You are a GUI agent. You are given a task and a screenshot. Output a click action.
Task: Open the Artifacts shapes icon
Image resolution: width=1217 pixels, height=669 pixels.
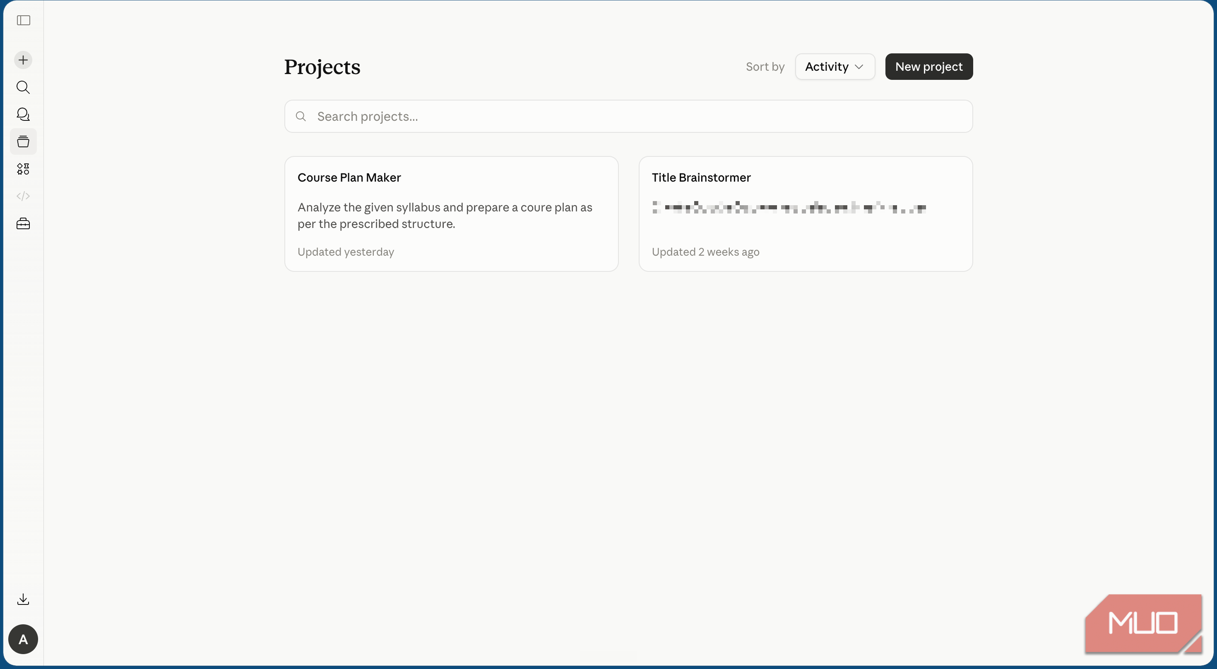(23, 169)
